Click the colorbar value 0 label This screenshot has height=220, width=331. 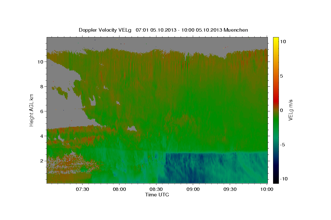281,110
